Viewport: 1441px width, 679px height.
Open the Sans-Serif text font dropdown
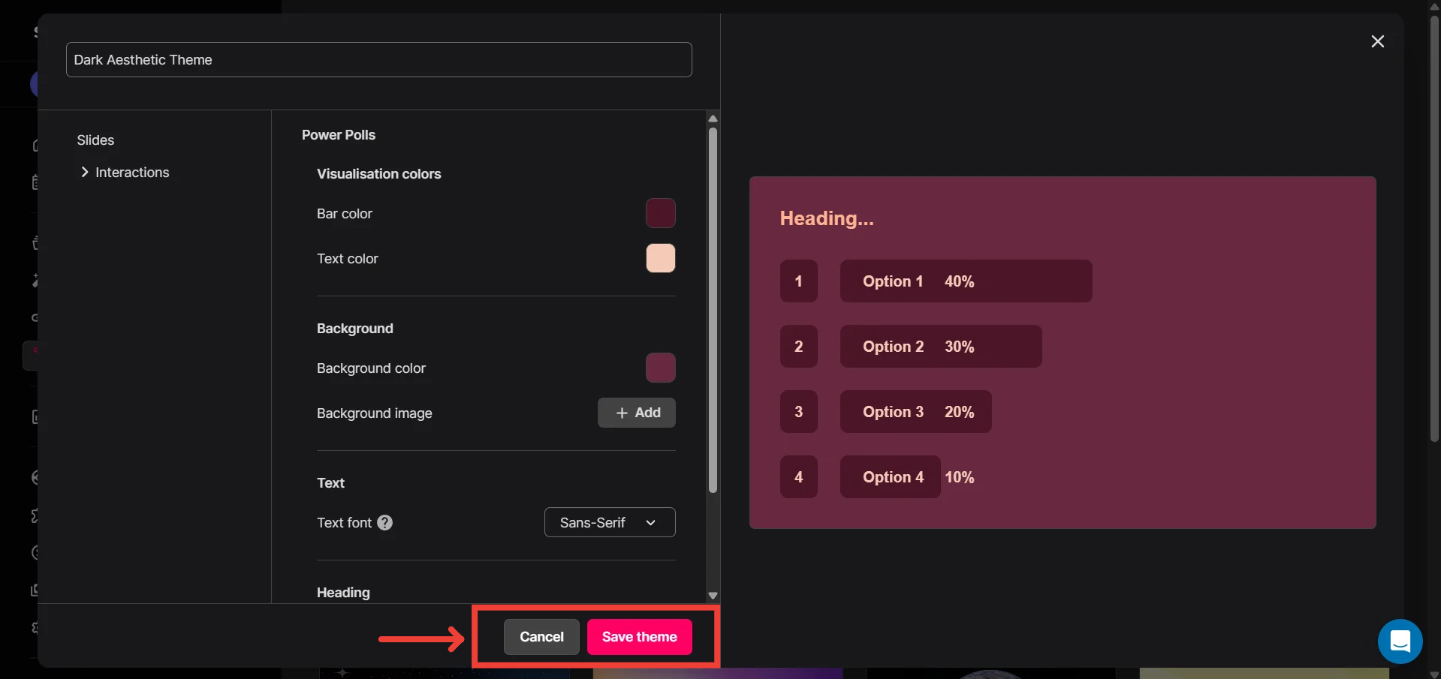609,523
